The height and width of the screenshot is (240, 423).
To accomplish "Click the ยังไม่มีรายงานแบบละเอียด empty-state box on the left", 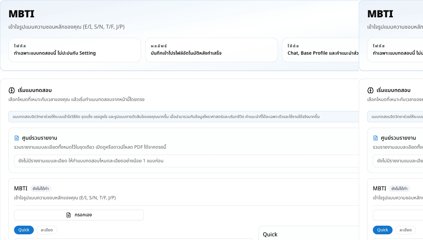I will click(x=186, y=161).
